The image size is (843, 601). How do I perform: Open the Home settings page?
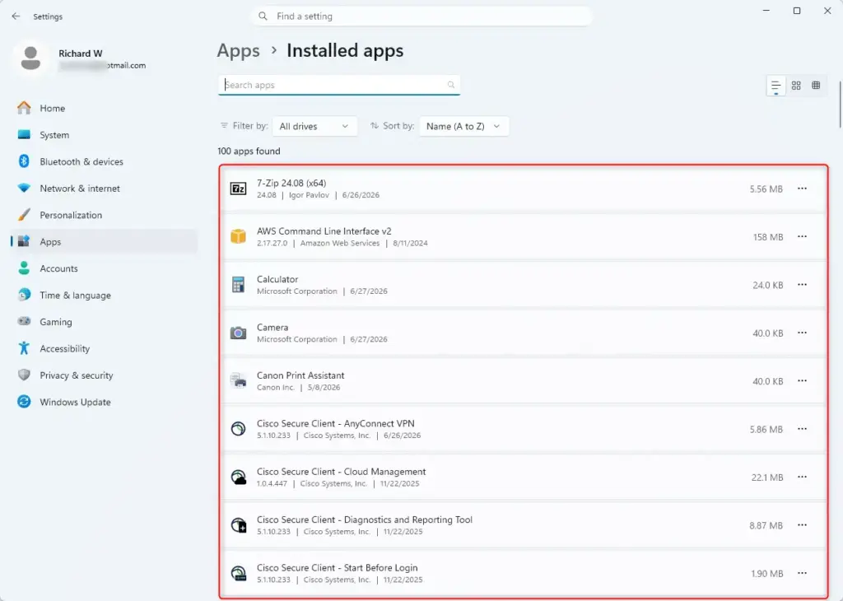pyautogui.click(x=104, y=108)
